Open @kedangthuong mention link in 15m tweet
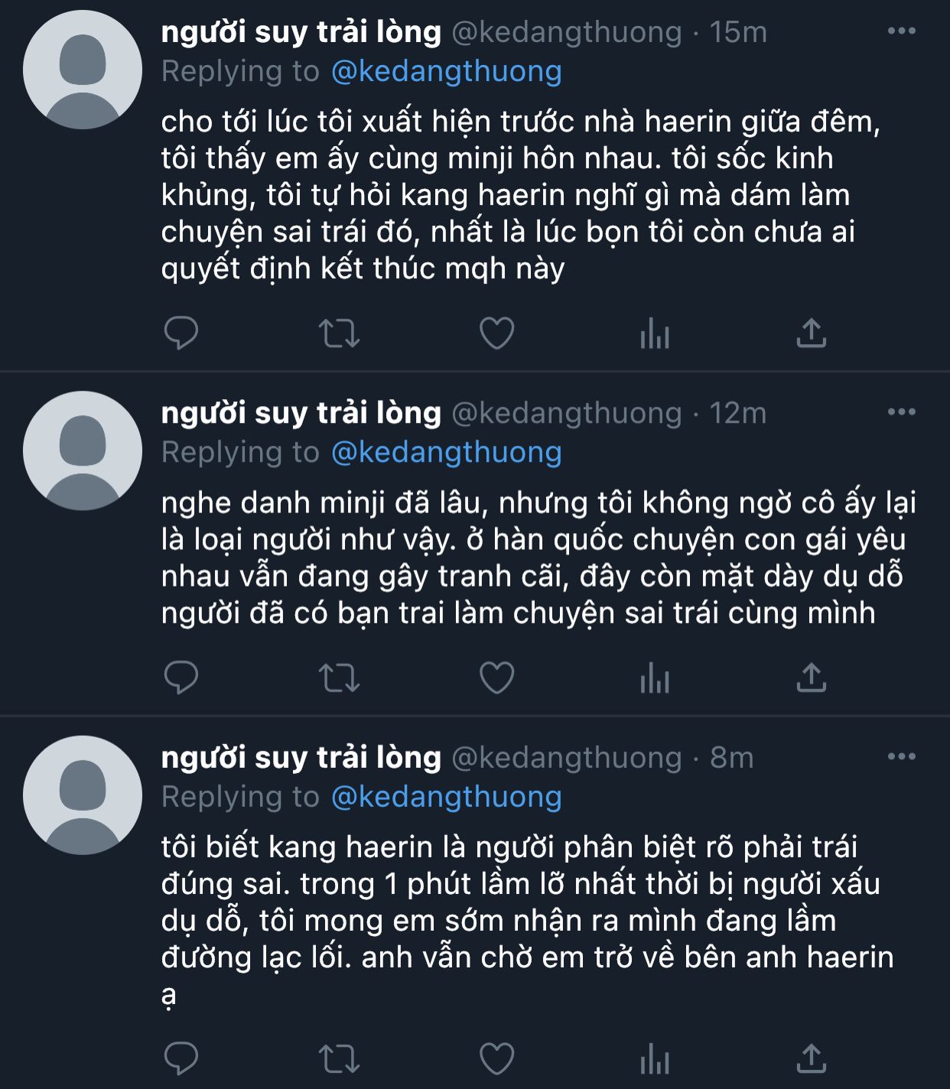Viewport: 950px width, 1089px height. (x=447, y=71)
